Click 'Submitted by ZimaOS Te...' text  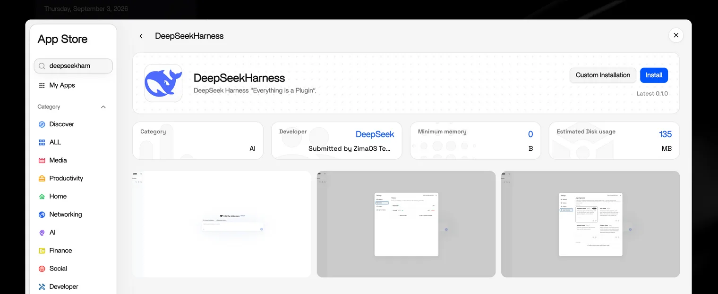coord(350,148)
